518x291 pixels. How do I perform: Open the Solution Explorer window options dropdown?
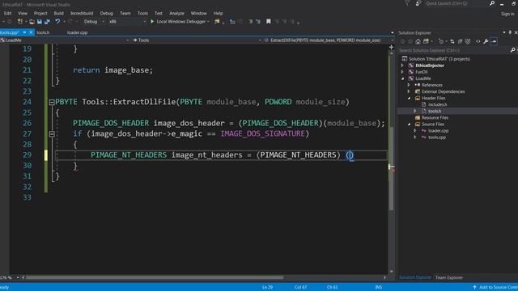[504, 32]
